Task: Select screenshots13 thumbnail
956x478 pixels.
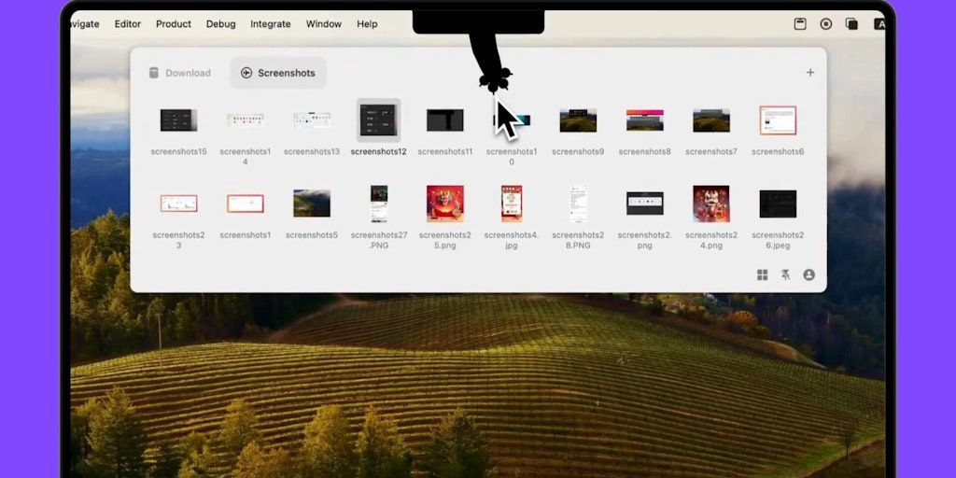Action: coord(312,119)
